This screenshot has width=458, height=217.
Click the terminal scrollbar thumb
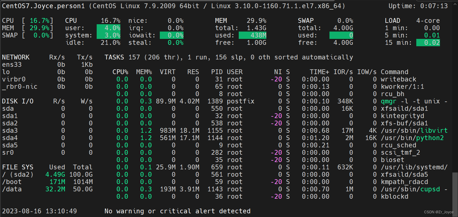point(455,194)
